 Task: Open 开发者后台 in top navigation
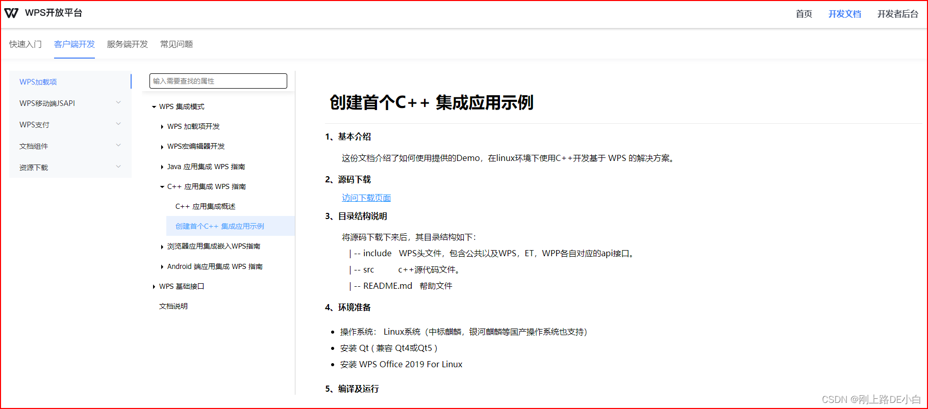tap(897, 14)
